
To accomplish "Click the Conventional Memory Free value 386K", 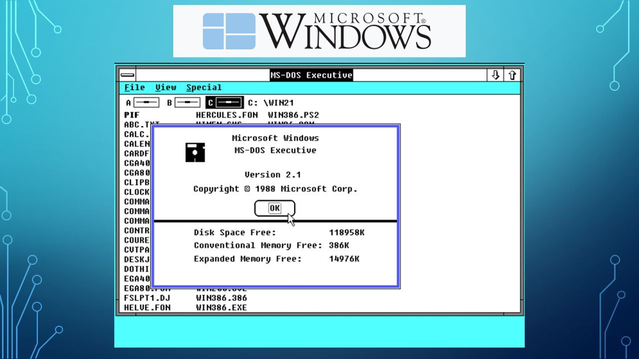I will pyautogui.click(x=339, y=245).
